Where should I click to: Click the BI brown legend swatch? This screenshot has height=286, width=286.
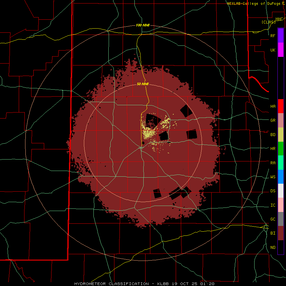[x=281, y=233]
